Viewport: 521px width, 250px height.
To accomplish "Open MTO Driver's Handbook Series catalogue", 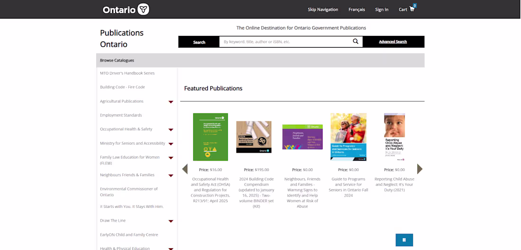I will (x=127, y=73).
